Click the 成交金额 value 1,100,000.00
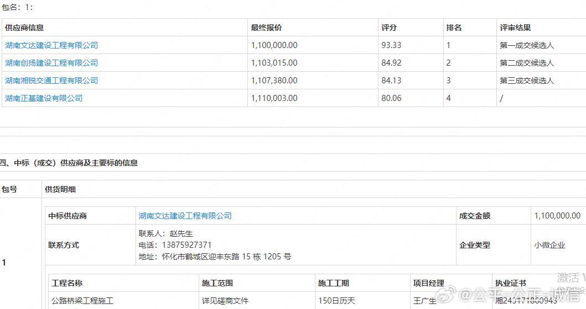 557,215
